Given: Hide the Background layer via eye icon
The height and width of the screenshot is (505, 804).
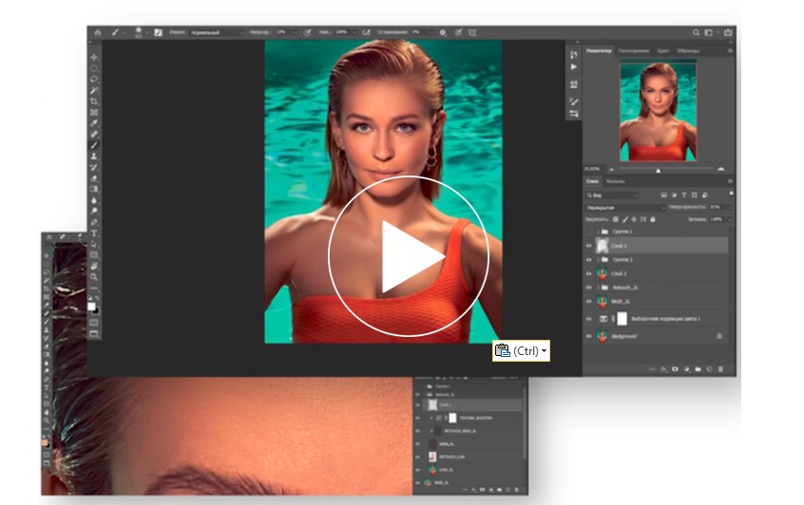Looking at the screenshot, I should (589, 337).
